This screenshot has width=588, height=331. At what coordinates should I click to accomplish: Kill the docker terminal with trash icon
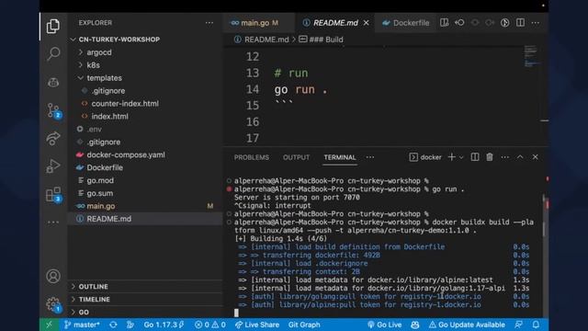coord(490,157)
